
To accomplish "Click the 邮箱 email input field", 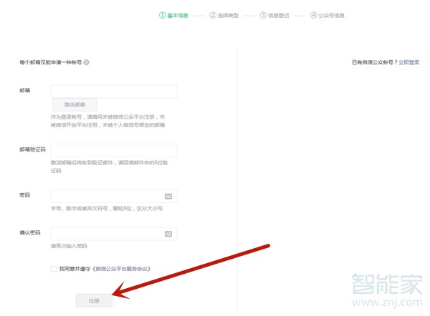I will pyautogui.click(x=114, y=91).
